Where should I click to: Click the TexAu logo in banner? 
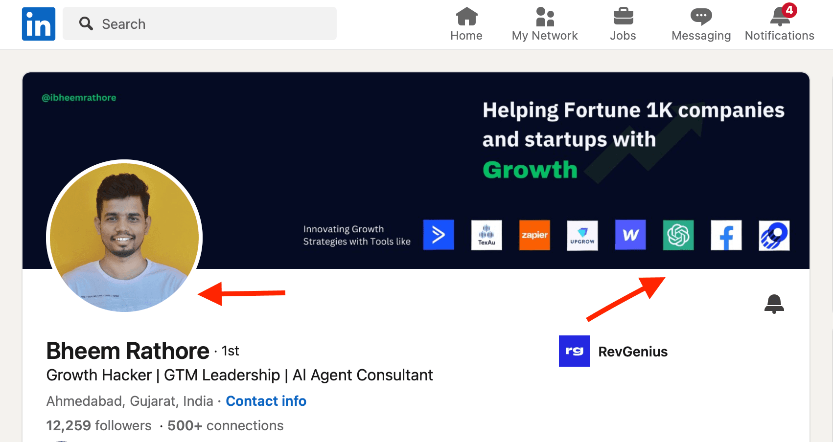486,235
